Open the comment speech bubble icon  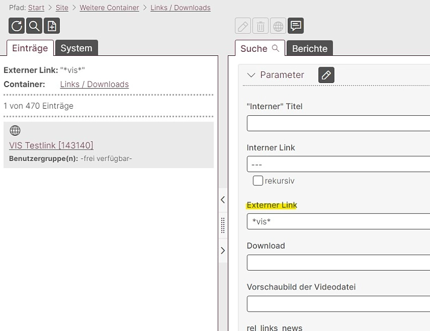295,26
